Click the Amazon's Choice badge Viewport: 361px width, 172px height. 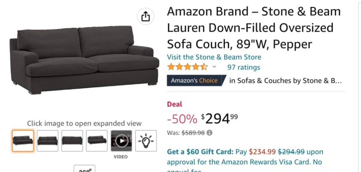pos(194,80)
